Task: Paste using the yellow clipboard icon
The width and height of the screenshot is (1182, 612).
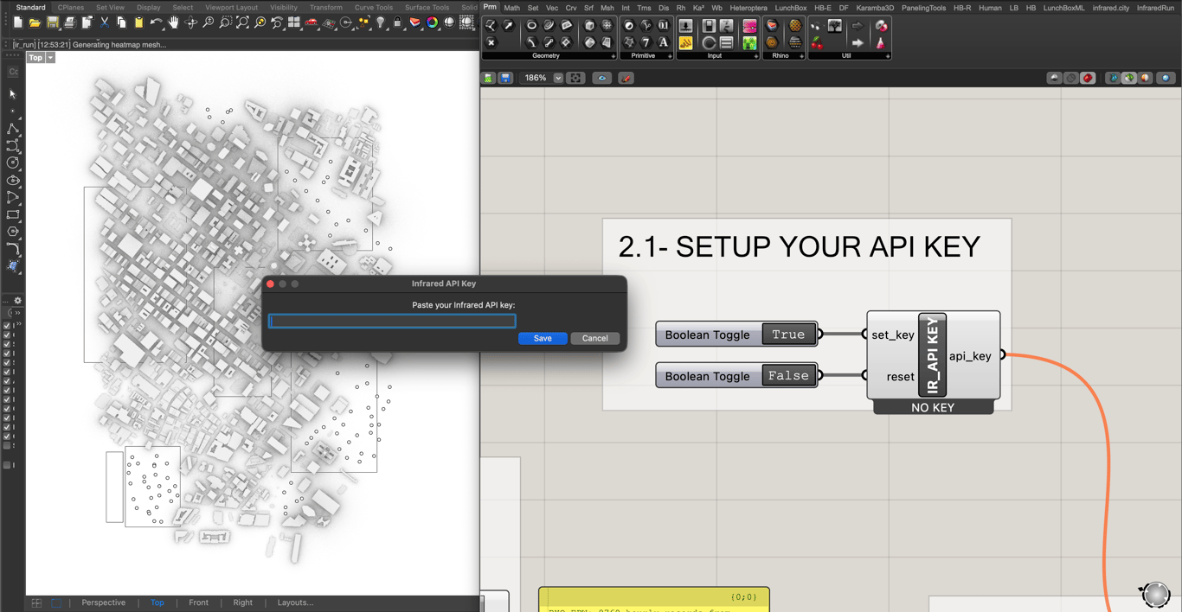Action: (x=138, y=22)
